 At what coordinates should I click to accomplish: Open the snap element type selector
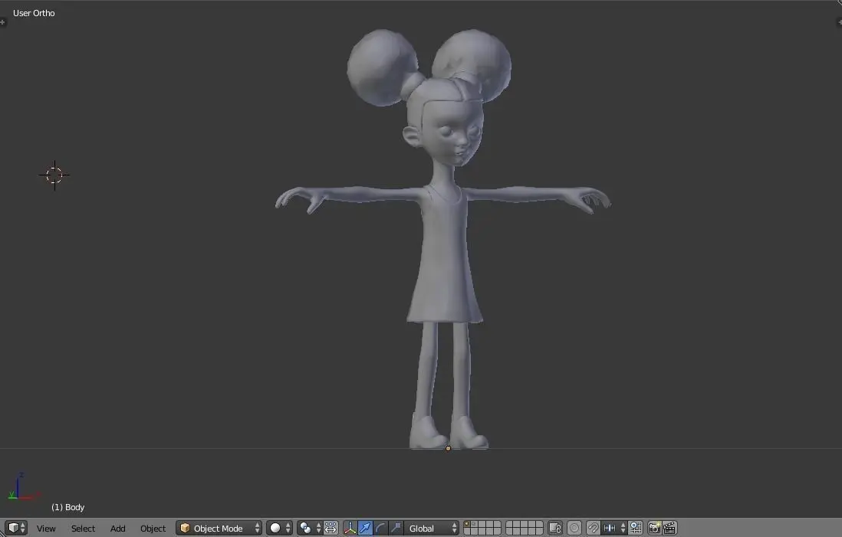(x=613, y=528)
